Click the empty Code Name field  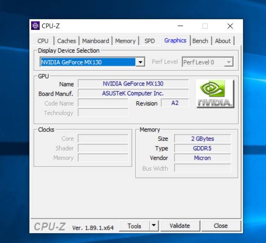[103, 103]
